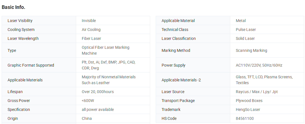This screenshot has width=305, height=124.
Task: Click the Applicable Material Metal value
Action: pos(241,21)
